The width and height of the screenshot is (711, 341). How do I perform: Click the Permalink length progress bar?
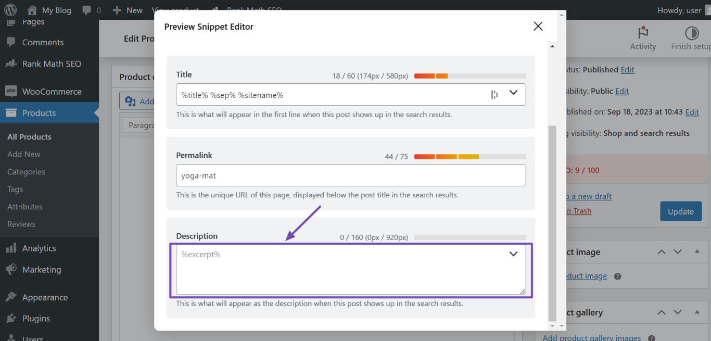point(470,157)
